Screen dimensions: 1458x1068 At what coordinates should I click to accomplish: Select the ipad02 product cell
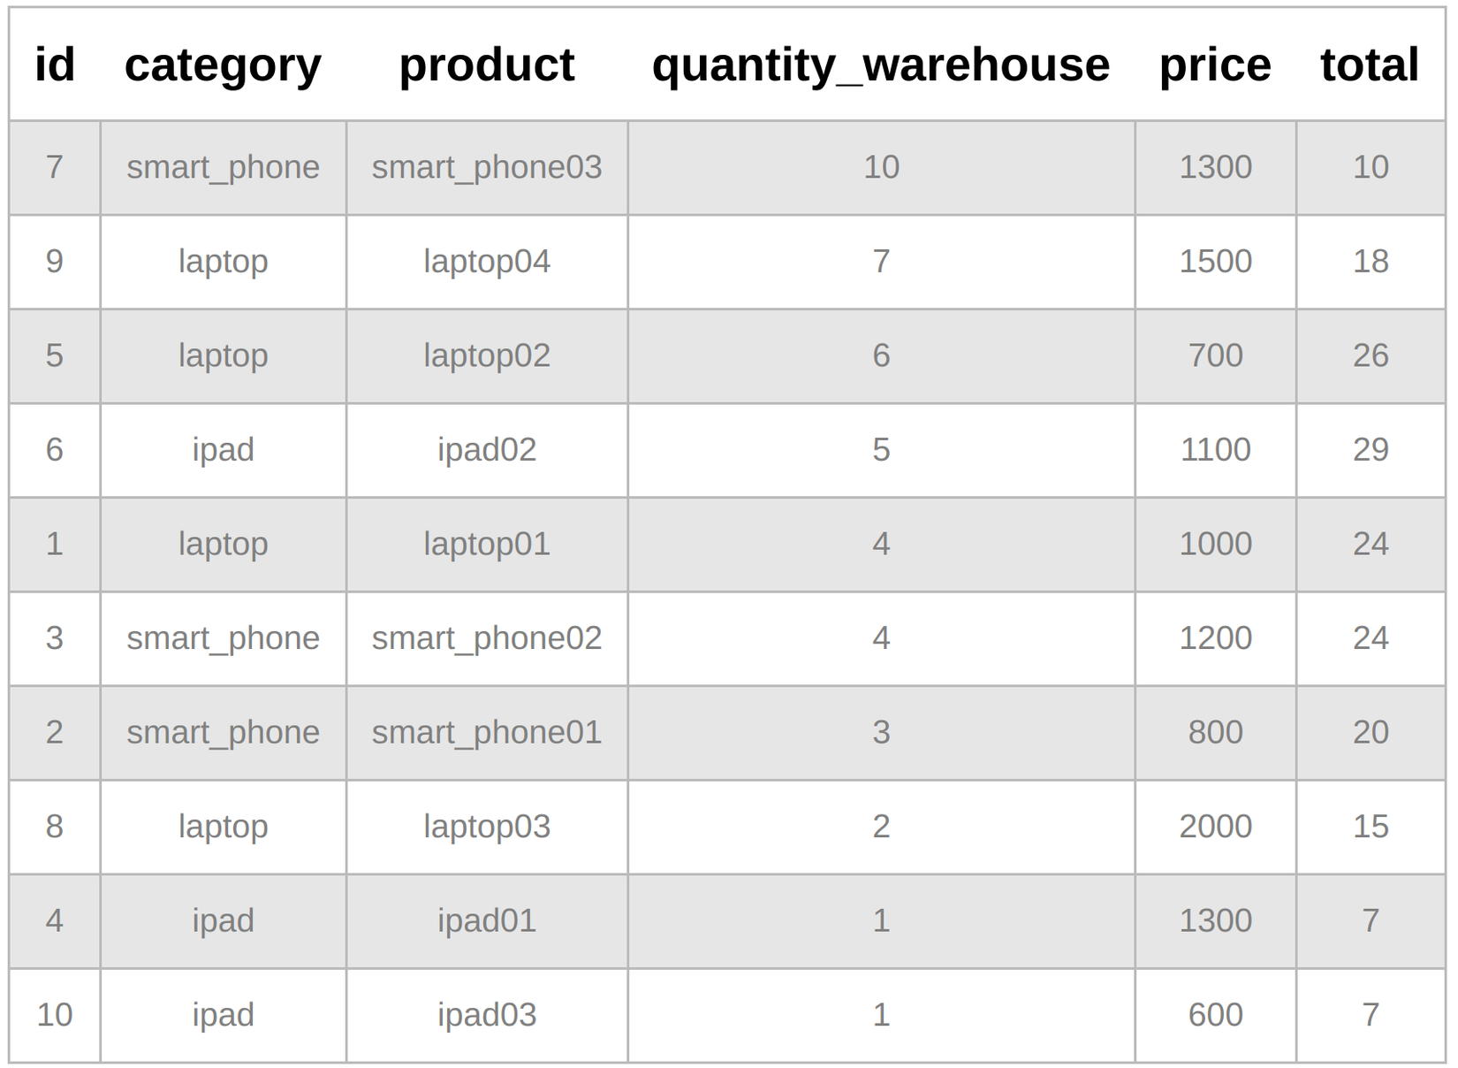pyautogui.click(x=486, y=450)
